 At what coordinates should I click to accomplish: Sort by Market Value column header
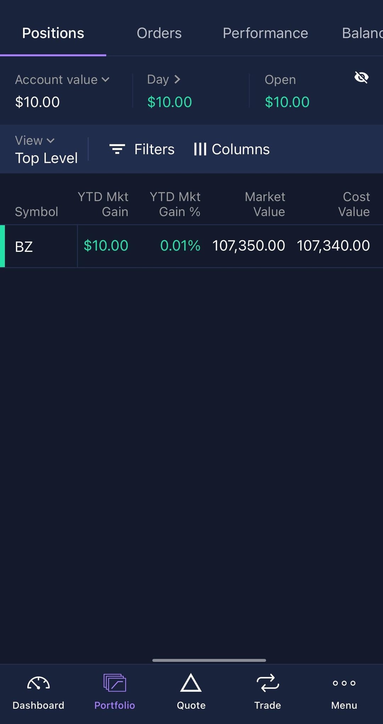(x=265, y=204)
